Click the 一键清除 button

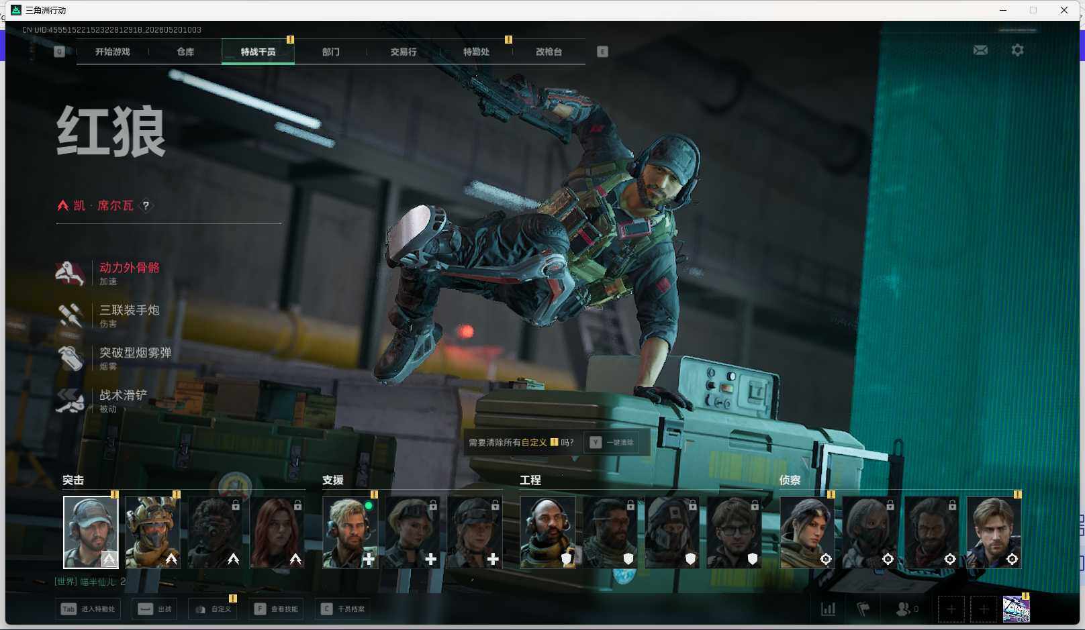pos(613,442)
